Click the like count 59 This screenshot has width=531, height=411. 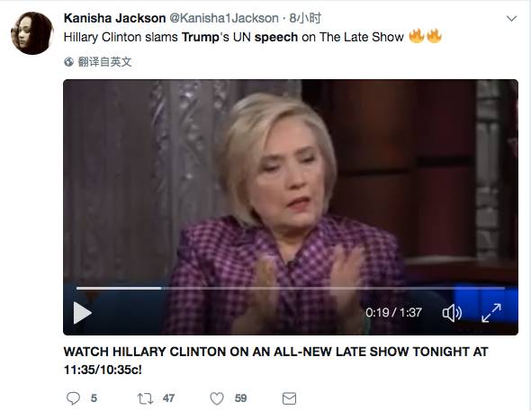point(241,398)
